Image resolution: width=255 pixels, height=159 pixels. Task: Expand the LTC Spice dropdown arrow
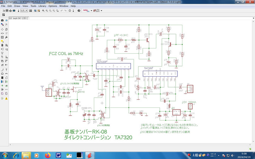pos(102,11)
